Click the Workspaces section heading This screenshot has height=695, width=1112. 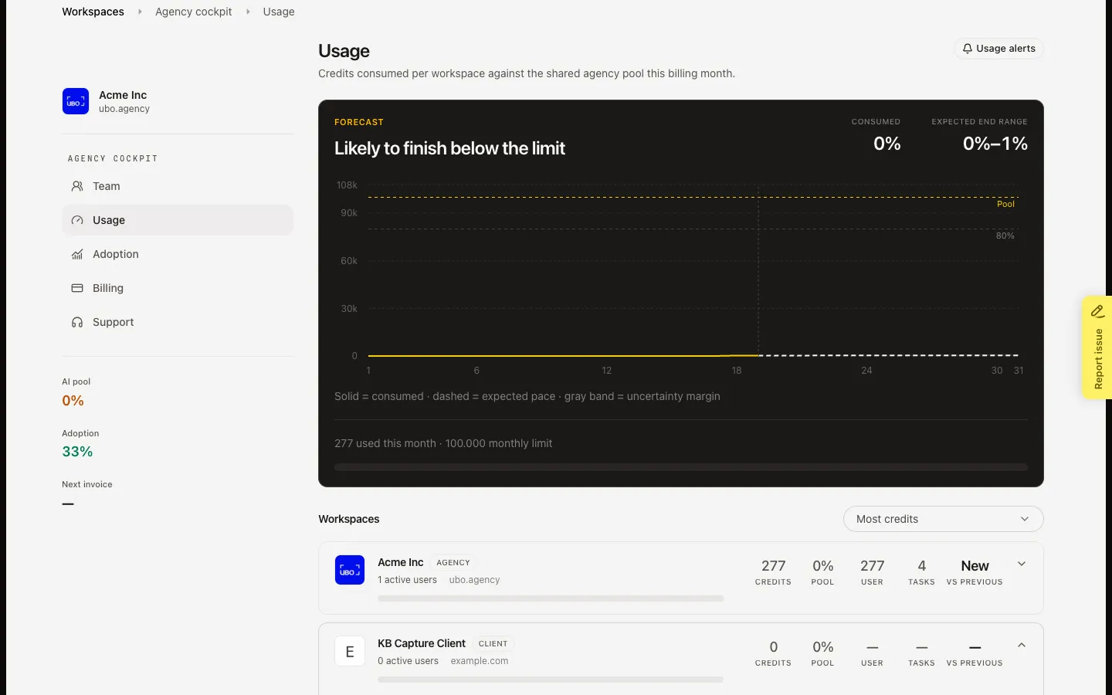click(x=349, y=519)
